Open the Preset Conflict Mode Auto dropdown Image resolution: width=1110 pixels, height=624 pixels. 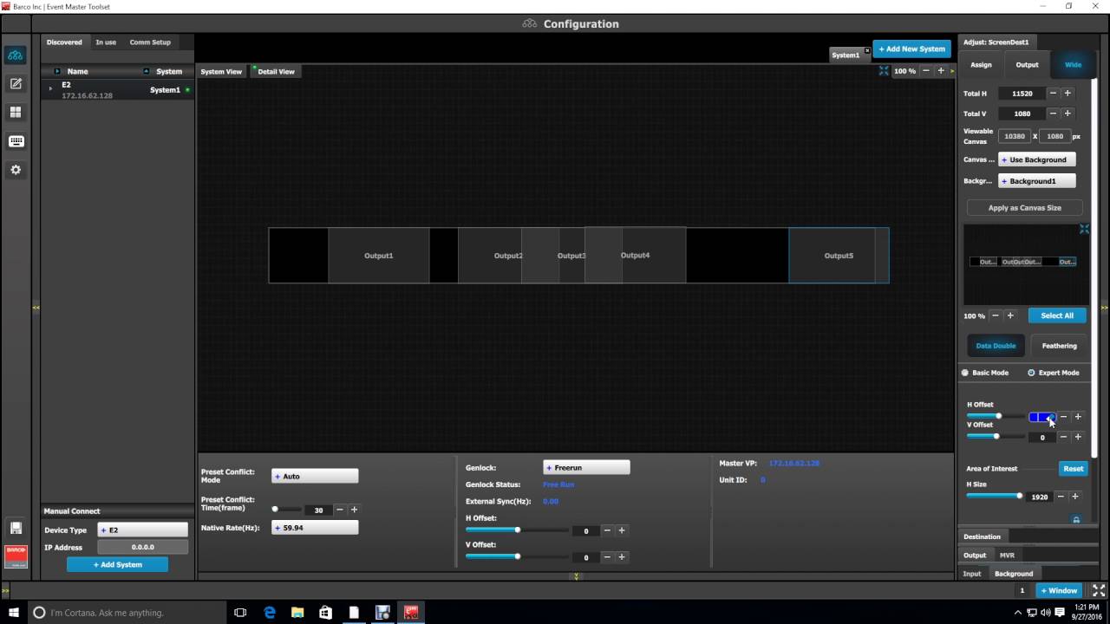point(315,476)
